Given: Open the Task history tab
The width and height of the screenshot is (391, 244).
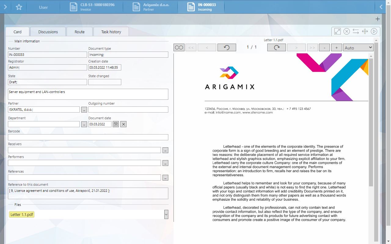Looking at the screenshot, I should tap(111, 32).
